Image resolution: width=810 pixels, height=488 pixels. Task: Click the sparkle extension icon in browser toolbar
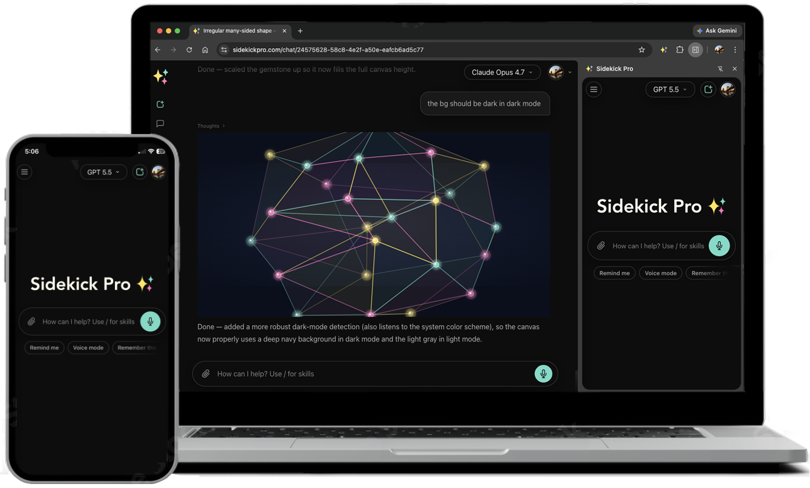pos(663,50)
